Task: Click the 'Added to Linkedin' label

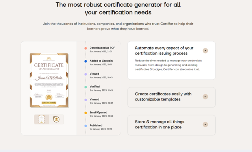Action: pyautogui.click(x=101, y=61)
